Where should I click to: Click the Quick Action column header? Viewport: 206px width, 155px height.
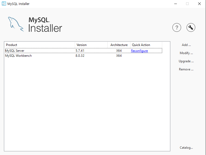click(146, 45)
